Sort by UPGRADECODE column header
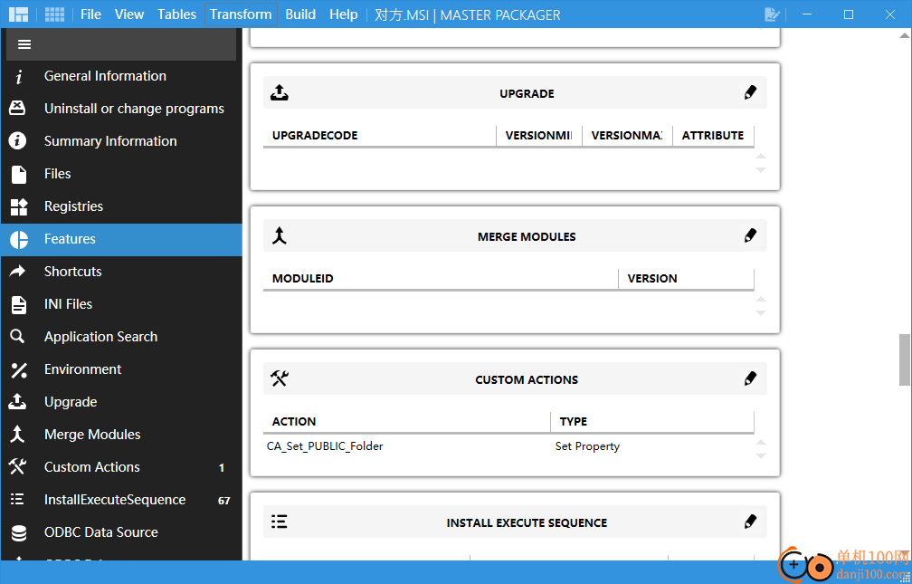912x584 pixels. [x=380, y=136]
